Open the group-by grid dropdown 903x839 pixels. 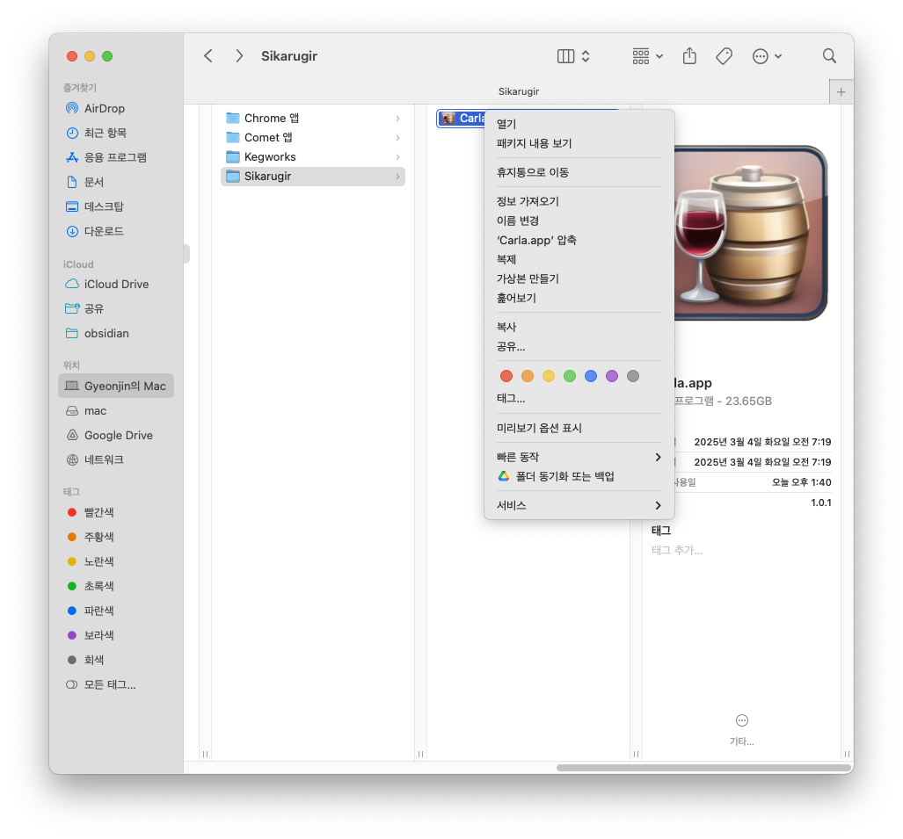pos(648,56)
